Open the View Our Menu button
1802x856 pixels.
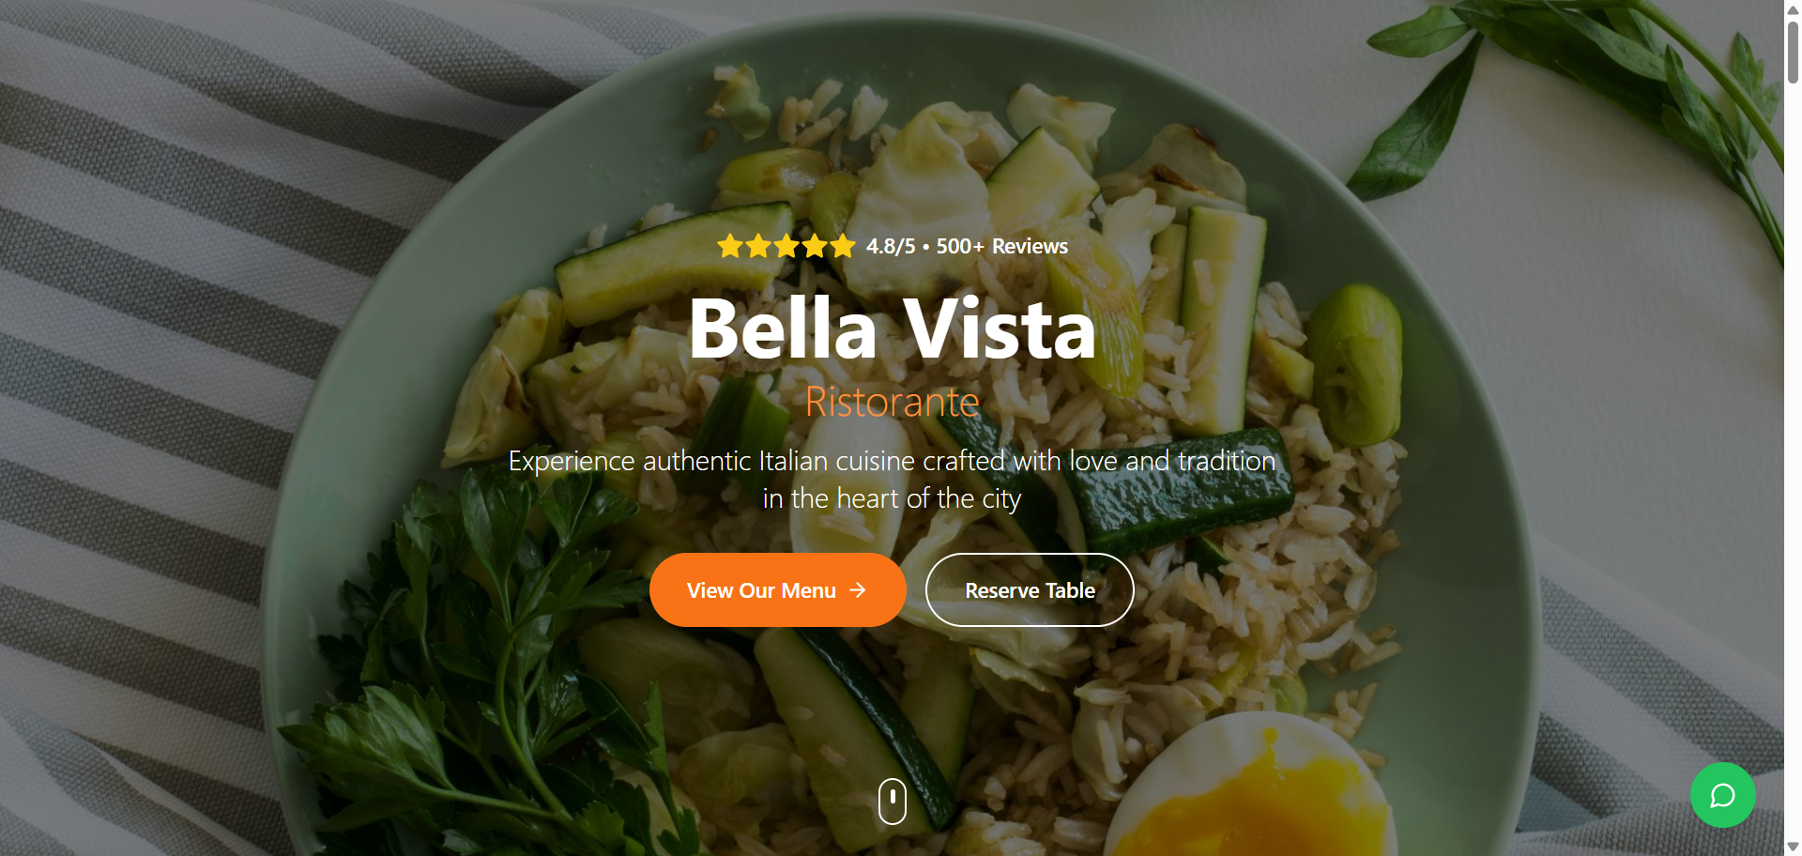pos(777,589)
